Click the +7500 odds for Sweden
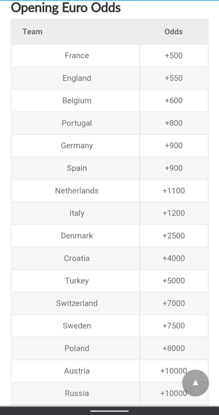 pos(173,326)
